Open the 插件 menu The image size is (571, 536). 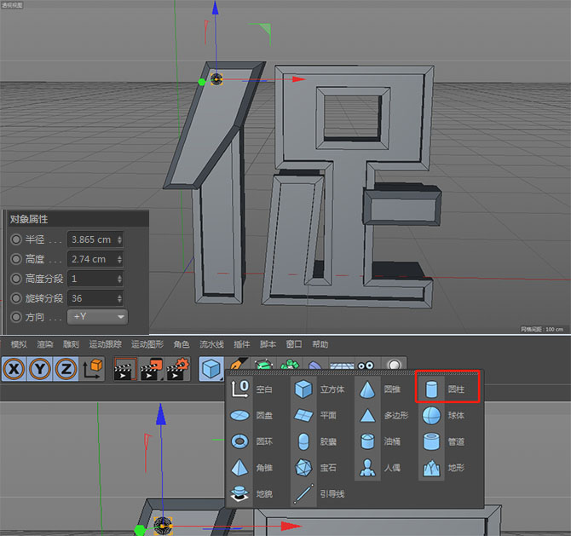242,344
